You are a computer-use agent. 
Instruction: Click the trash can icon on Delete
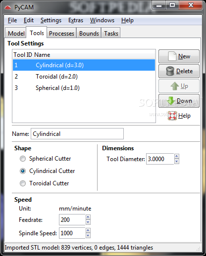pos(170,71)
